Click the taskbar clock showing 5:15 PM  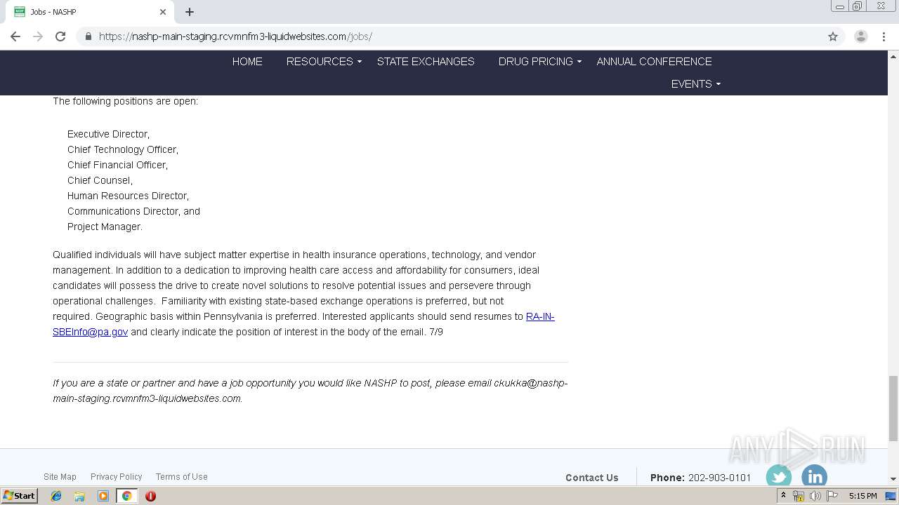pyautogui.click(x=862, y=496)
